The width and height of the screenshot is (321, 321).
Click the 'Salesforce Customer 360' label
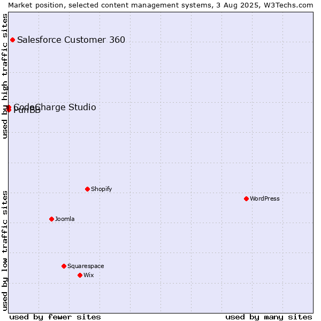71,40
